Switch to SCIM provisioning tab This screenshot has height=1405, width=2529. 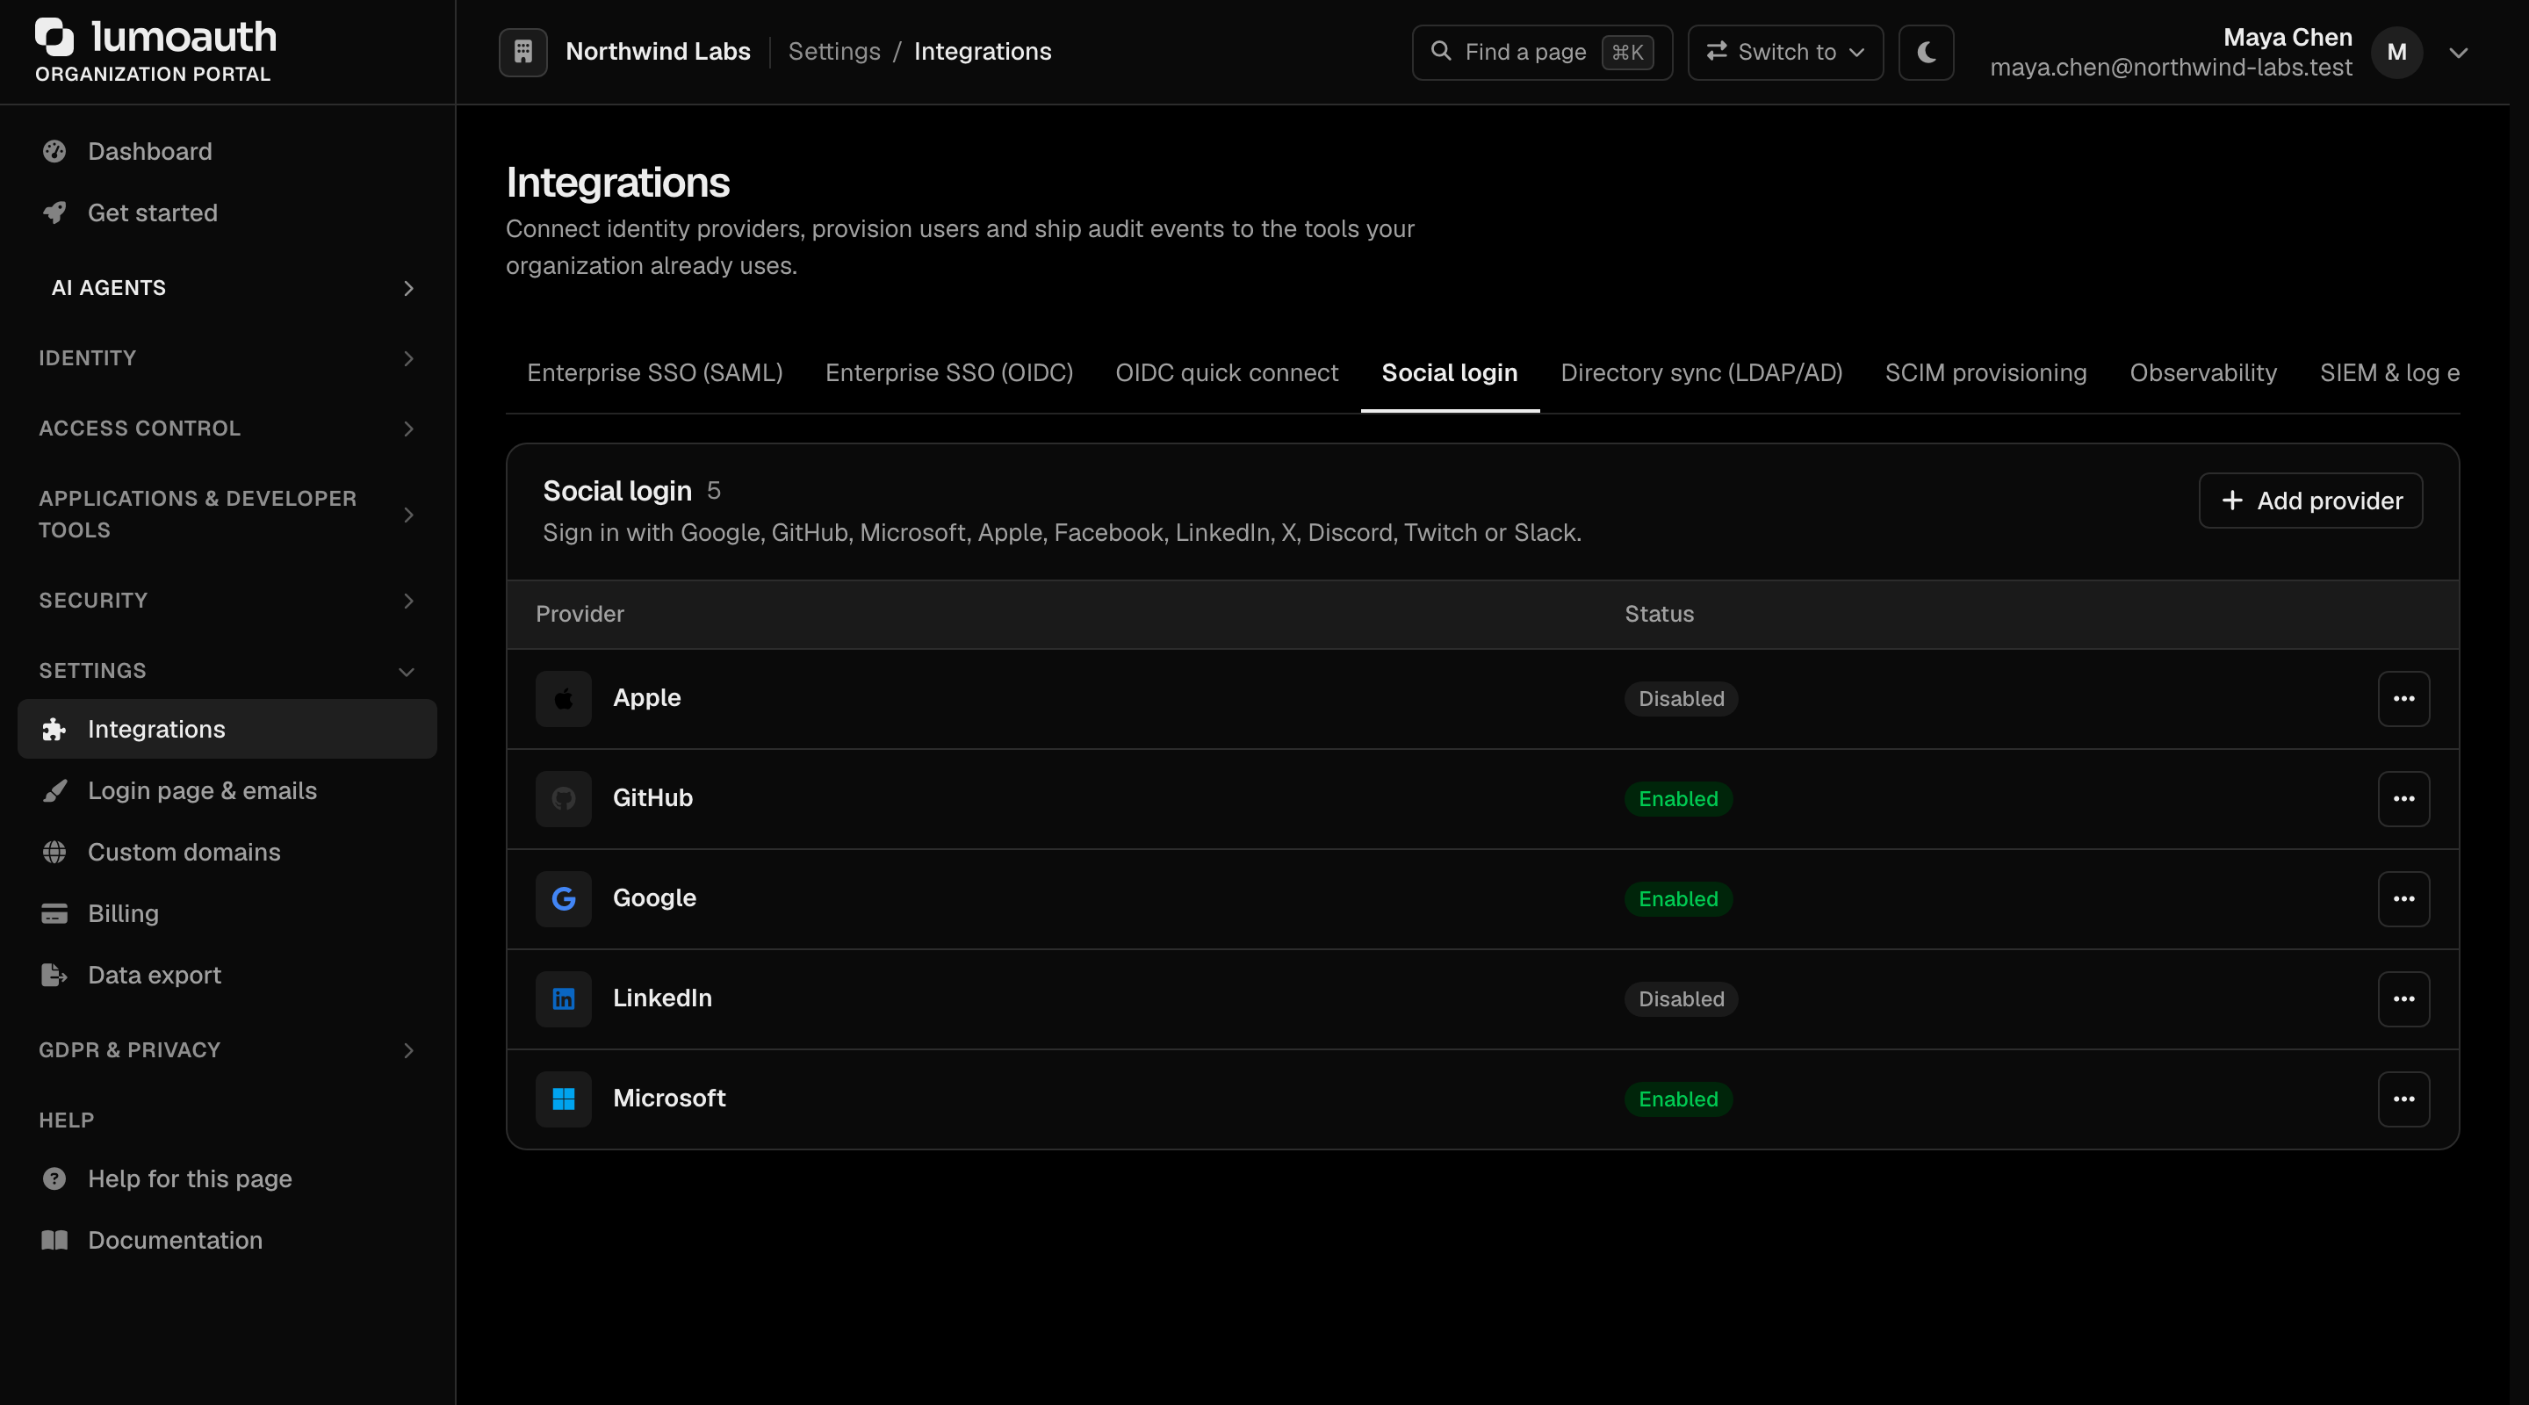click(1985, 373)
